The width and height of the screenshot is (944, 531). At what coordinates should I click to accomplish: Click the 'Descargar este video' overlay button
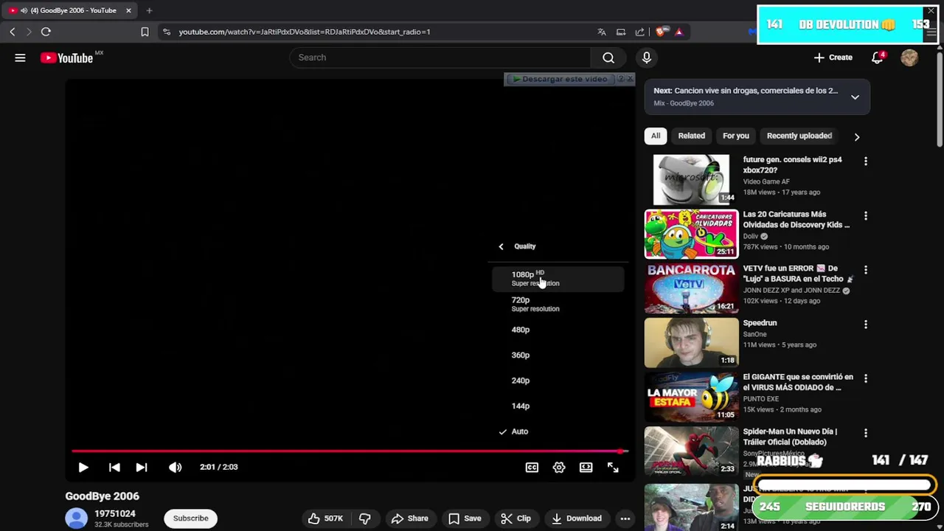560,79
